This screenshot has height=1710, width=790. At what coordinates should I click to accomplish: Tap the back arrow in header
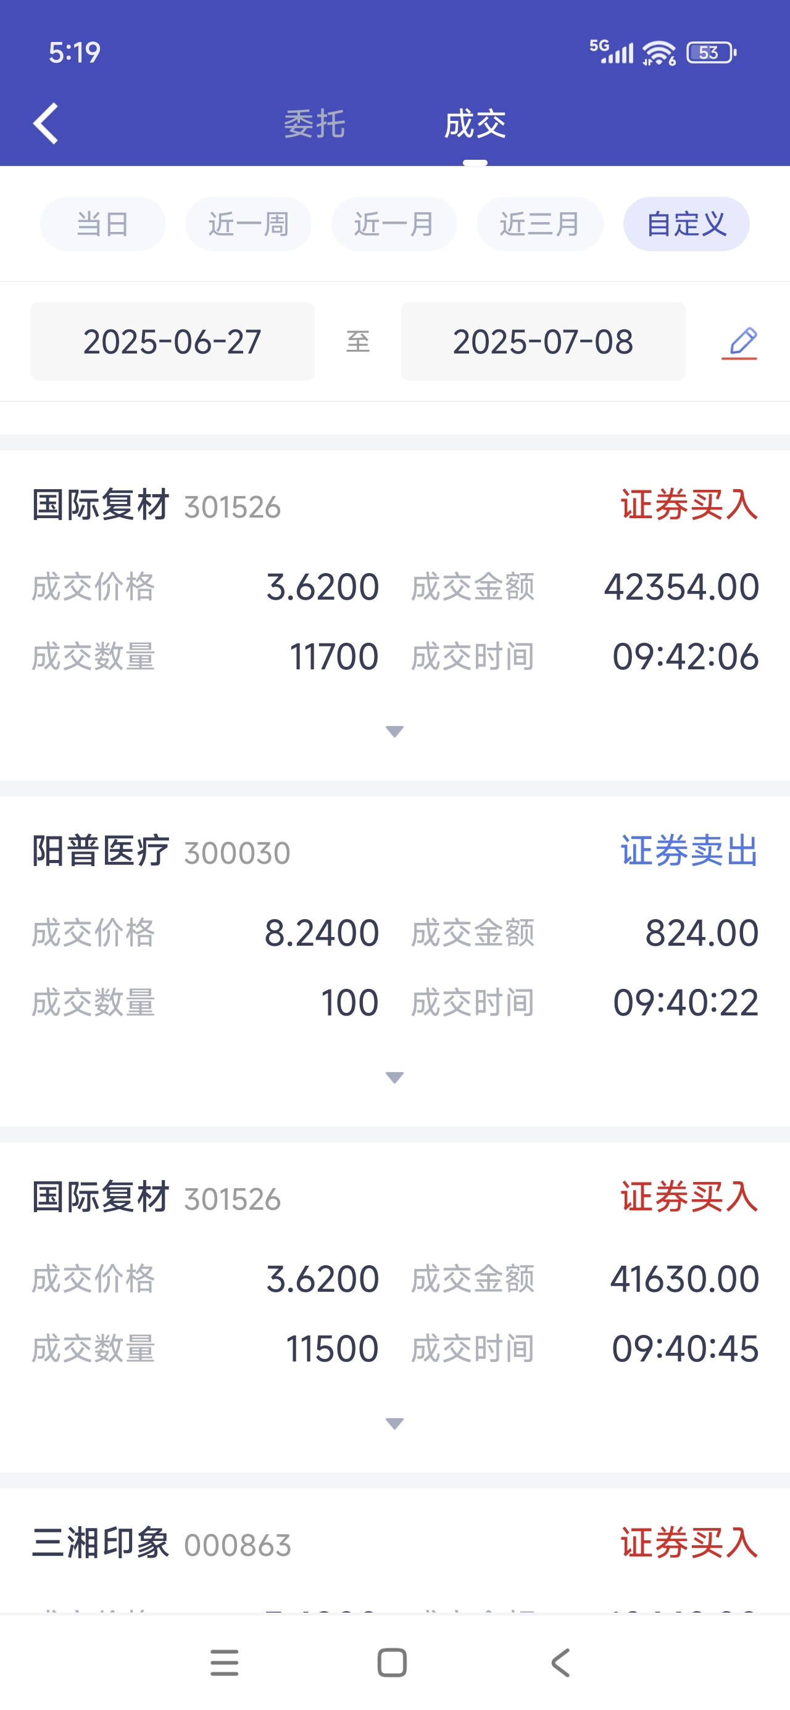tap(46, 123)
